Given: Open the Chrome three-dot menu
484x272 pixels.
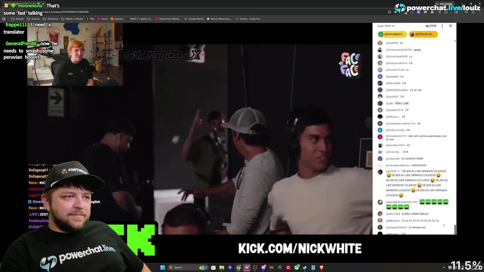Looking at the screenshot, I should tap(480, 12).
